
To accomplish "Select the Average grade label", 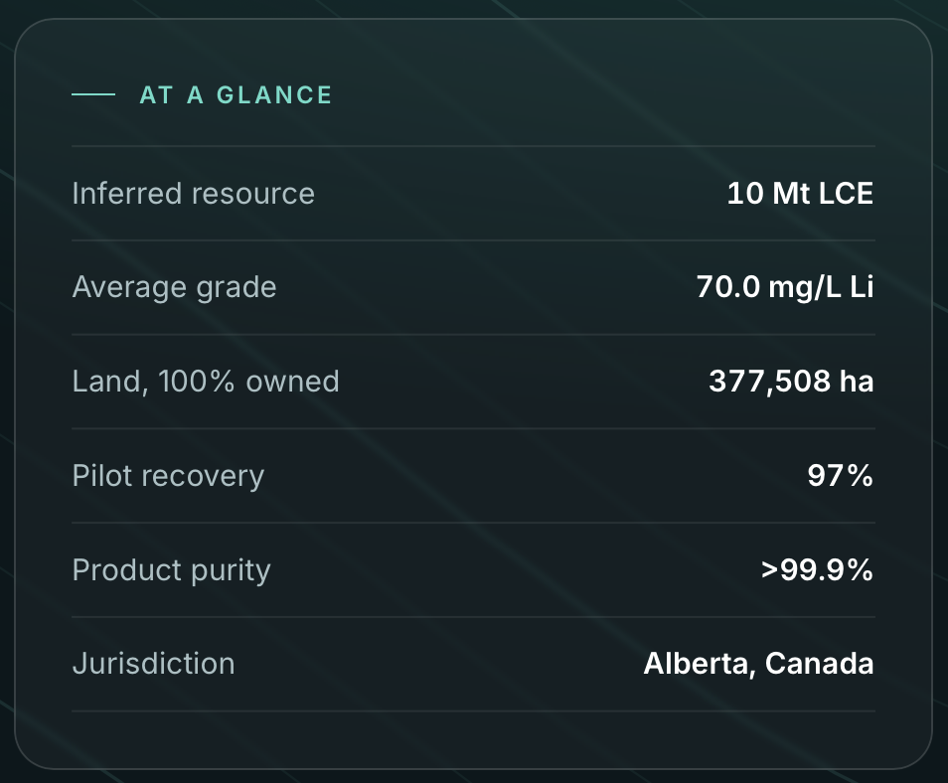I will coord(174,287).
